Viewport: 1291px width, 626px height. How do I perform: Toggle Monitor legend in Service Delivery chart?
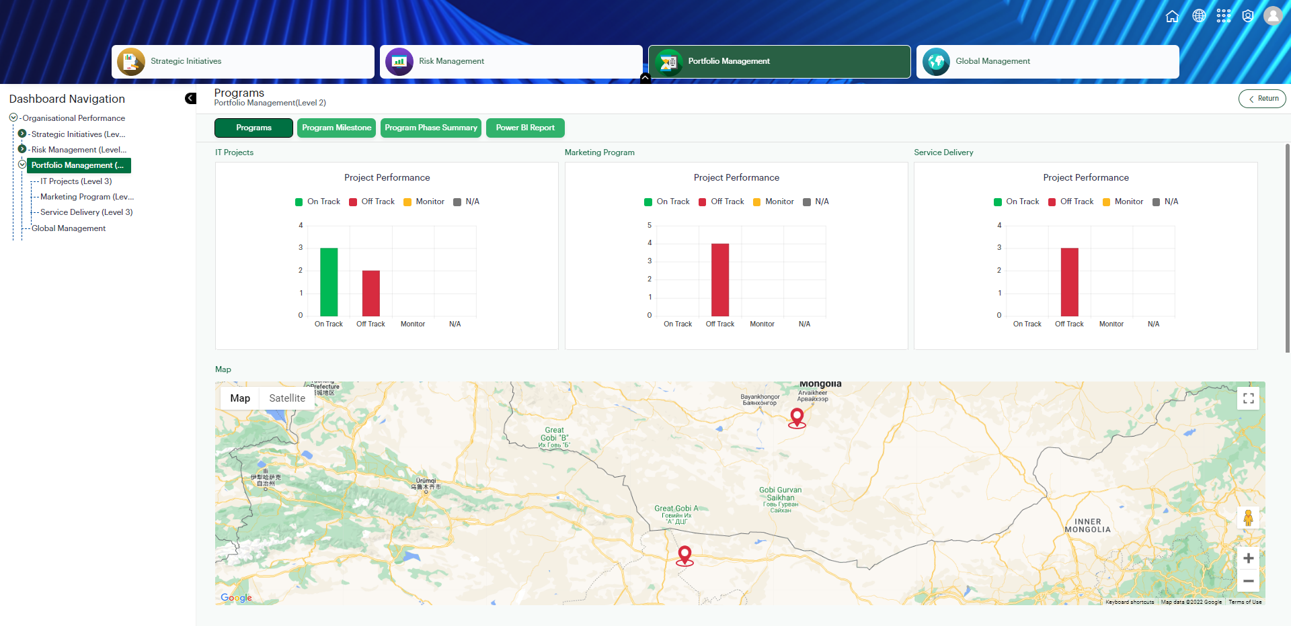click(1123, 202)
